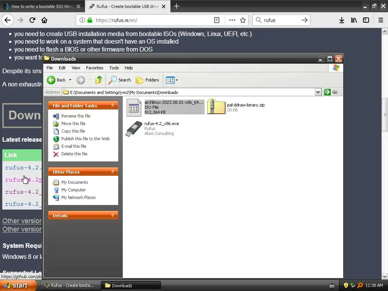
Task: Bookmark this page with star icon
Action: tap(243, 20)
